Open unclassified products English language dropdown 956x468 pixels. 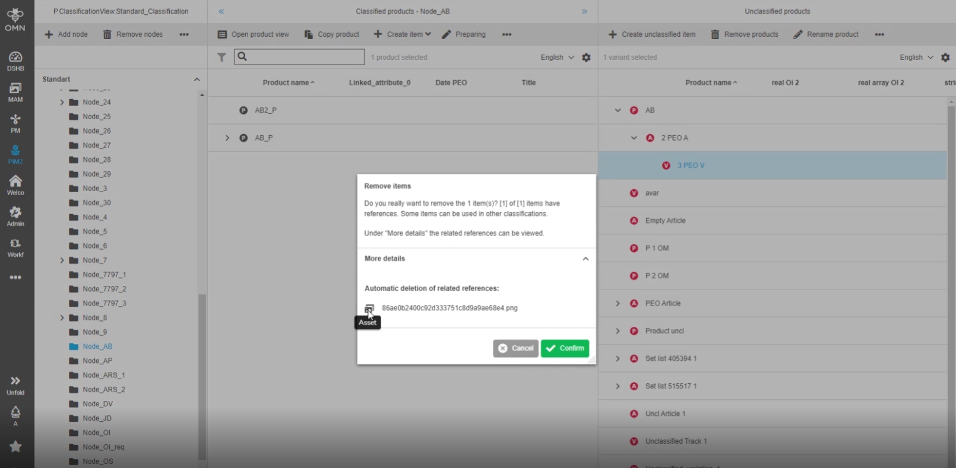tap(916, 58)
